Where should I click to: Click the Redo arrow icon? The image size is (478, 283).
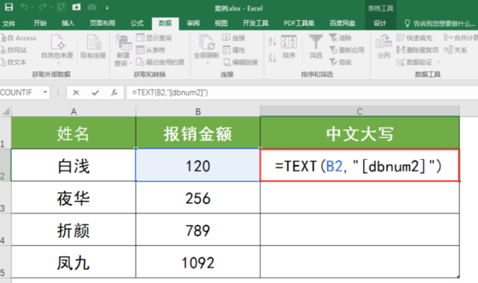tap(42, 7)
